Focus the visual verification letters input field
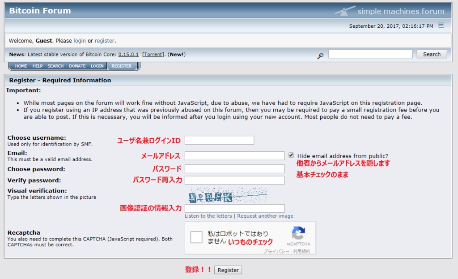Image resolution: width=458 pixels, height=279 pixels. click(x=234, y=208)
